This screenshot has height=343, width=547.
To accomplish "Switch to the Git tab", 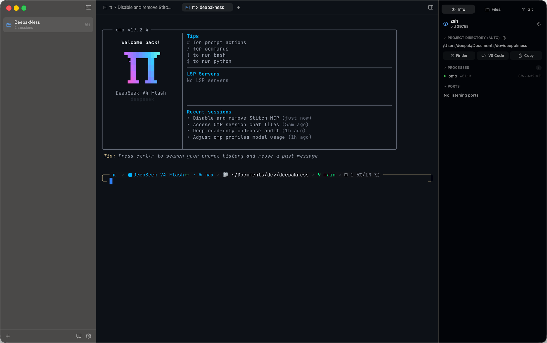I will click(x=527, y=9).
